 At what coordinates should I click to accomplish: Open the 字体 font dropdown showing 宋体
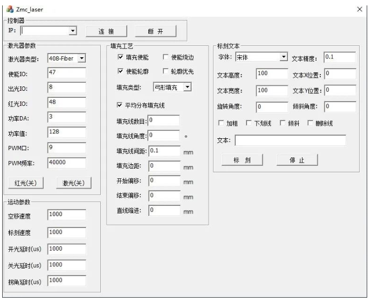(x=284, y=57)
